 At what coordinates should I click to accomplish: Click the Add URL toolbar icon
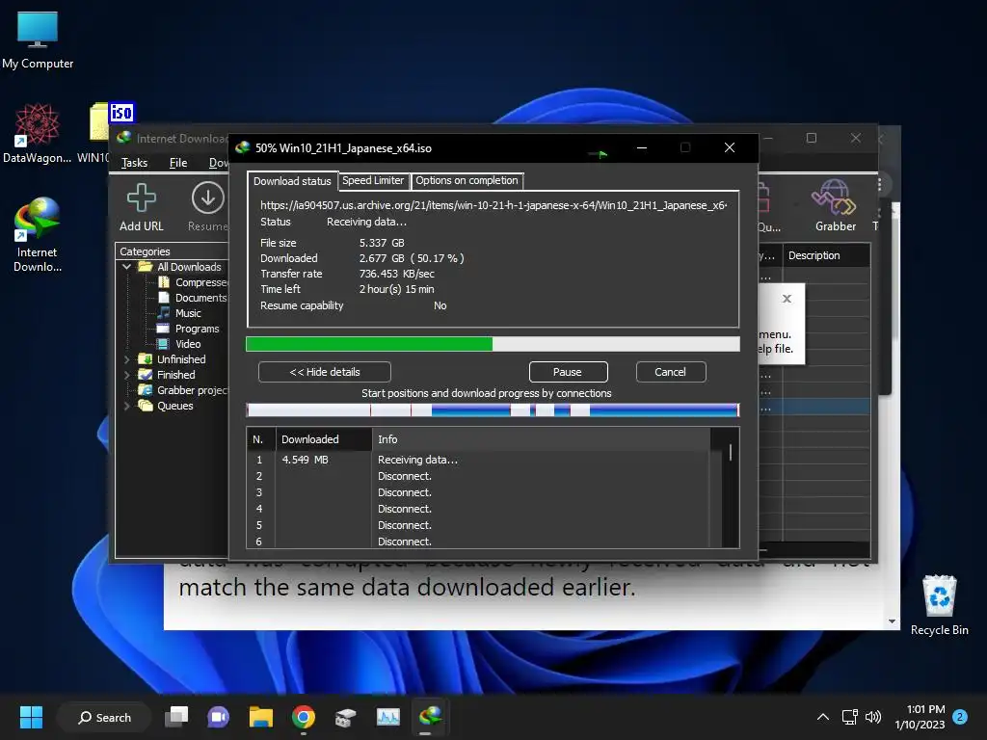click(x=142, y=206)
